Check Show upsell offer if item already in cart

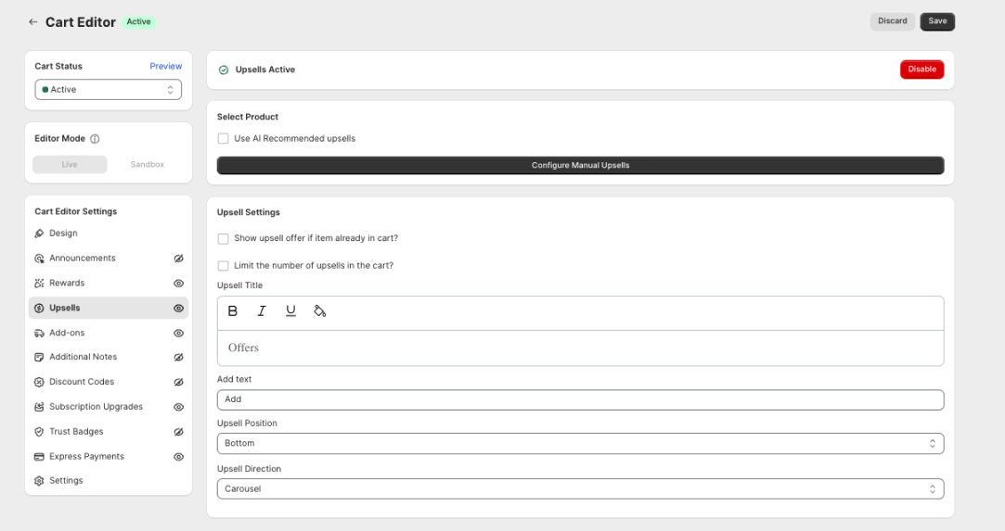pos(223,239)
